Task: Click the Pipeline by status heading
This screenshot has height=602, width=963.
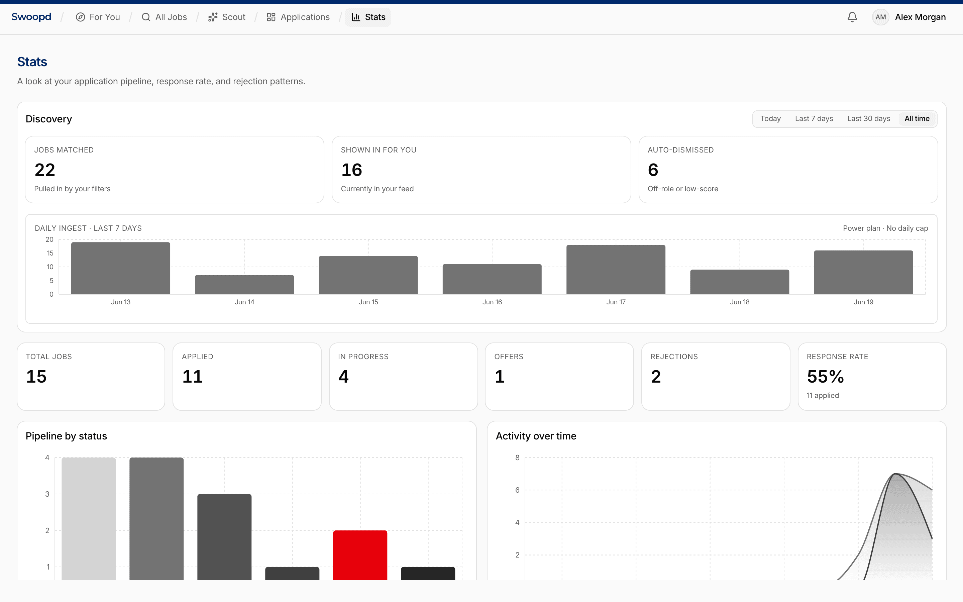Action: point(66,436)
